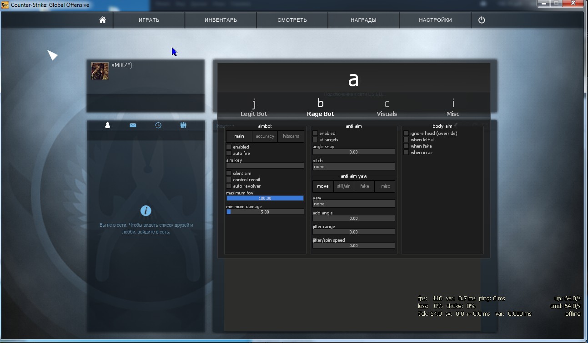Open the anti-aim yaw misc tab
The width and height of the screenshot is (588, 343).
tap(385, 186)
